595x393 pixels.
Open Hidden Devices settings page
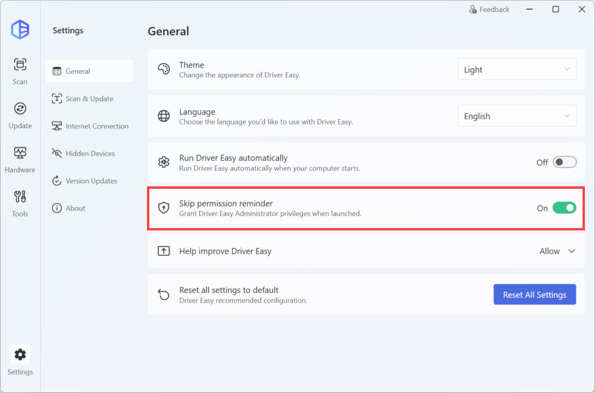89,154
